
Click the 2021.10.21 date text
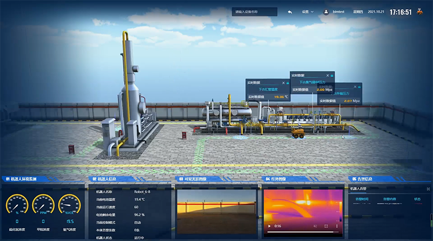(376, 12)
